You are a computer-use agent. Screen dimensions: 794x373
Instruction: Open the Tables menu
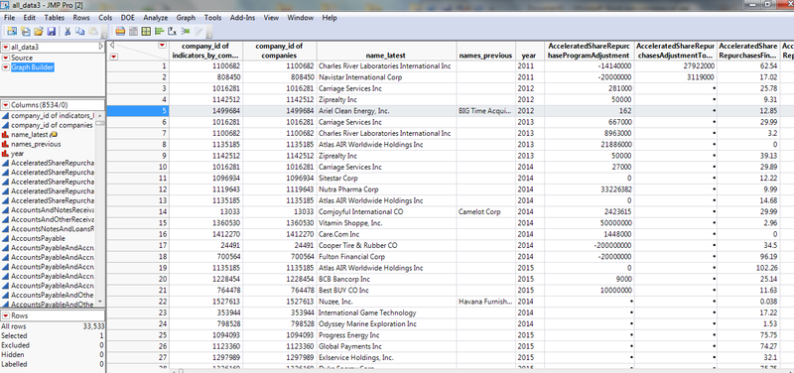click(55, 18)
